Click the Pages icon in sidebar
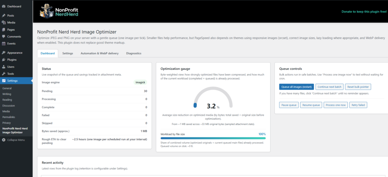Viewport: 388px width, 177px height. (x=4, y=30)
